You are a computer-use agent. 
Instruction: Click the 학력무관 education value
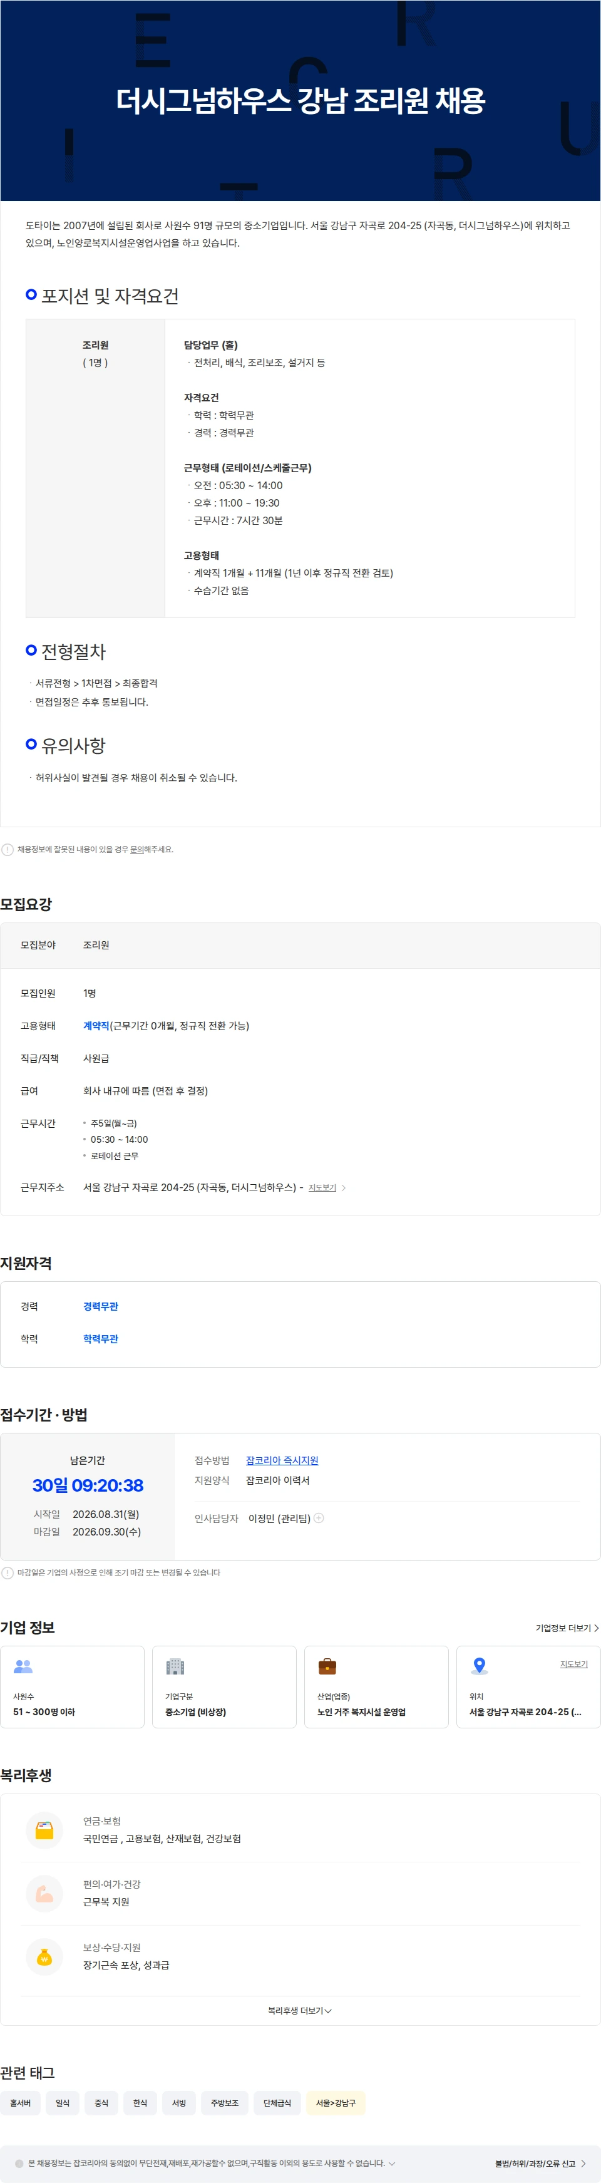pyautogui.click(x=101, y=1338)
